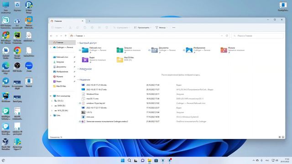Open the purple Видео folder tile
The image size is (292, 164).
[94, 60]
